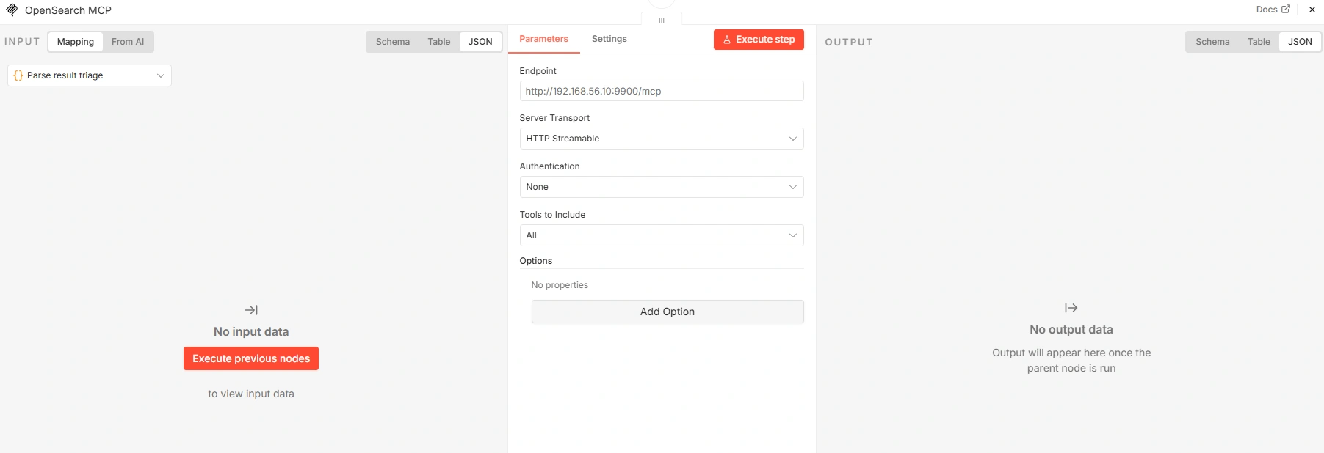Open the Parse result triage dropdown
The width and height of the screenshot is (1324, 453).
coord(90,75)
